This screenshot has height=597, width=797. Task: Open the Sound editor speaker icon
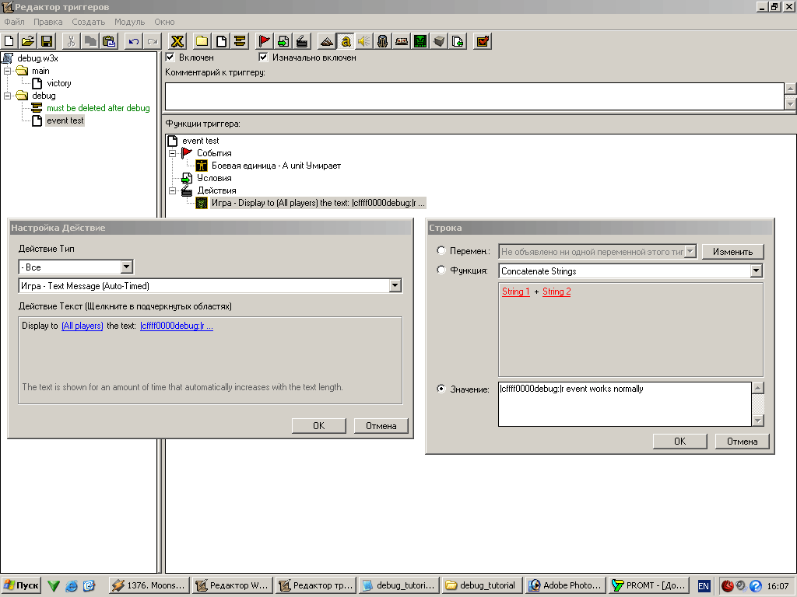point(364,41)
